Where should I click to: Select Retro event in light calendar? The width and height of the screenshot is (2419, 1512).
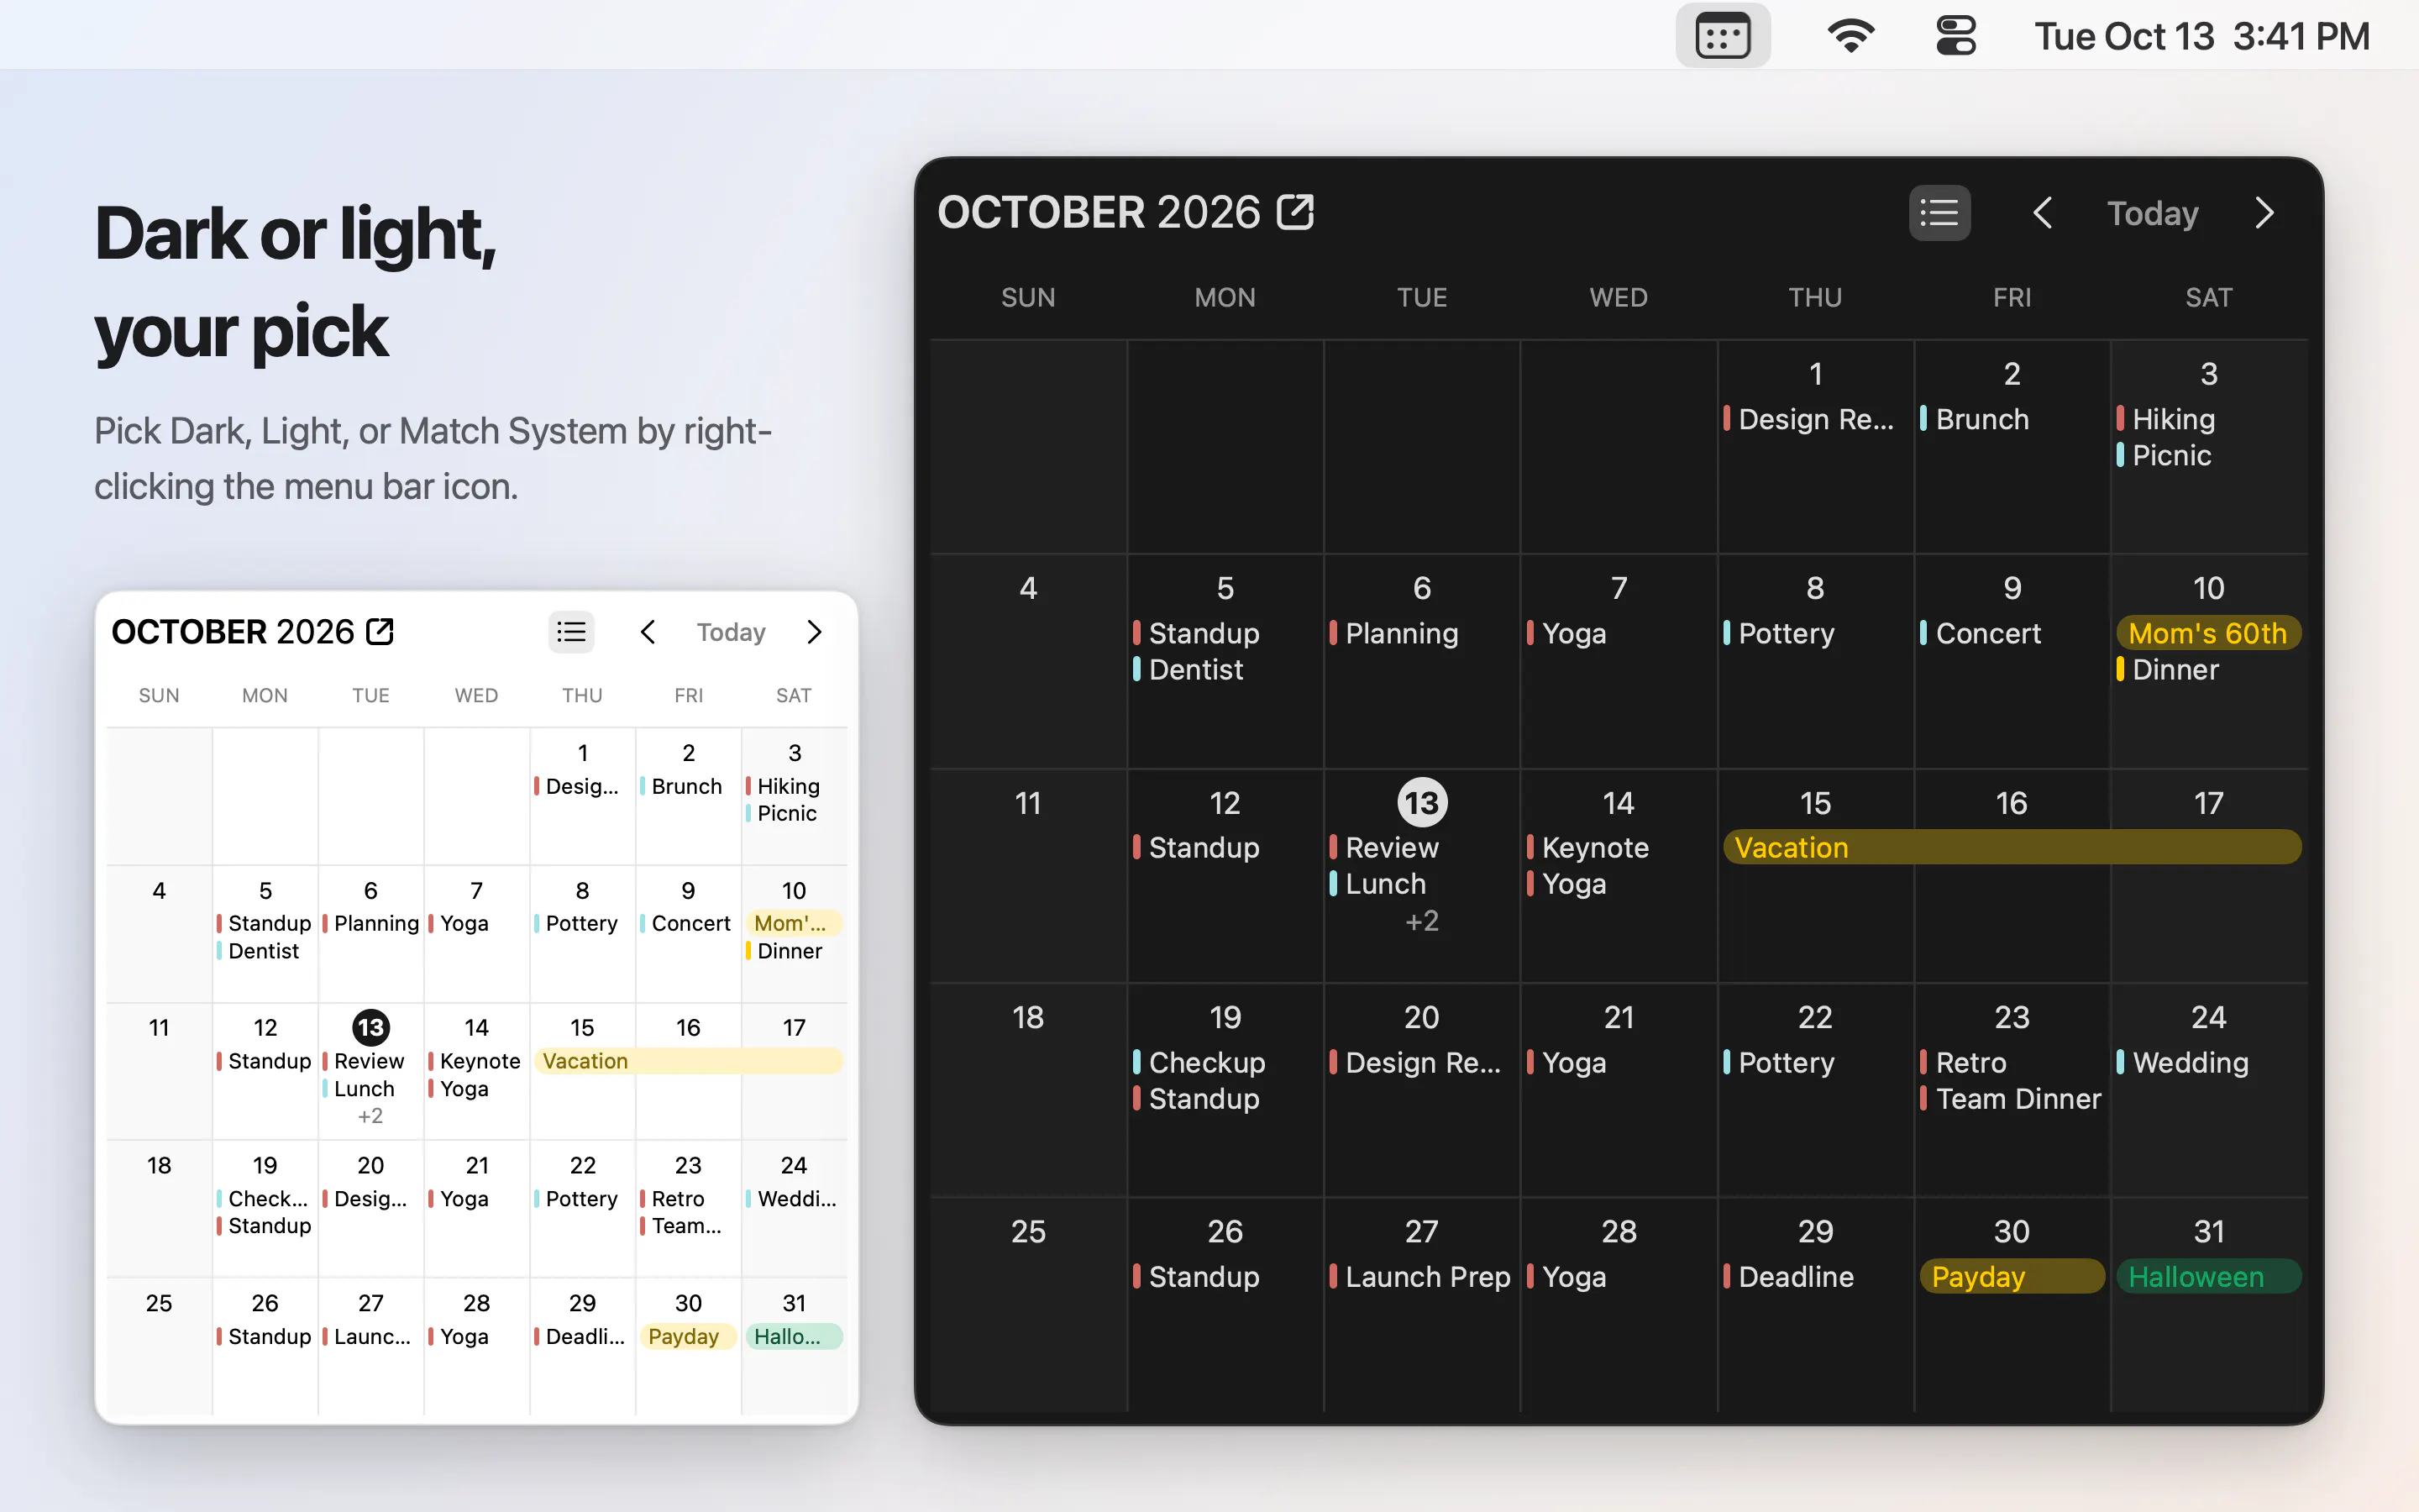[672, 1199]
